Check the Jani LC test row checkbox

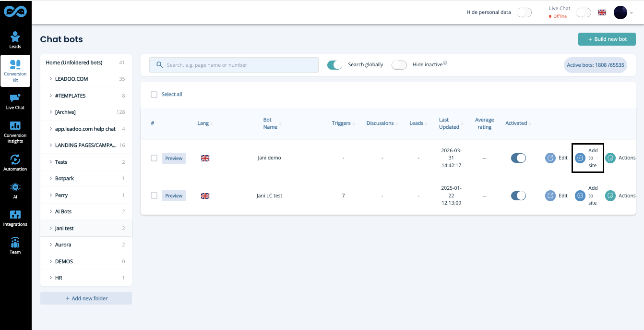click(154, 196)
